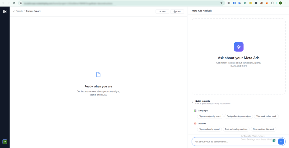Reload the page using the refresh icon

point(14,3)
